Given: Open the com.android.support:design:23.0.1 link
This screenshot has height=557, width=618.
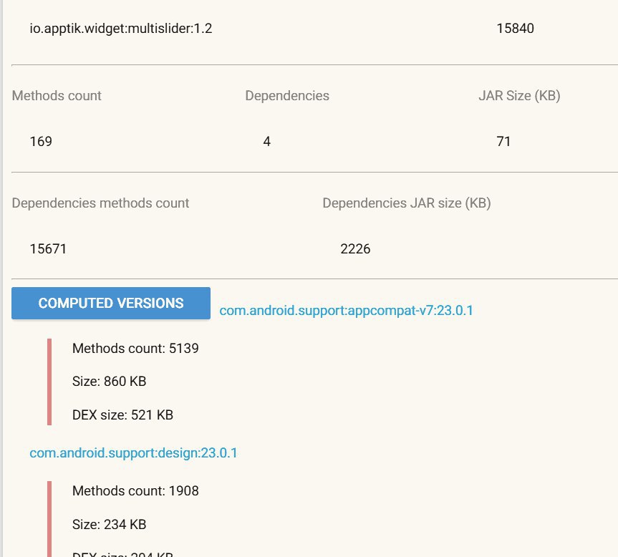Looking at the screenshot, I should [x=133, y=453].
